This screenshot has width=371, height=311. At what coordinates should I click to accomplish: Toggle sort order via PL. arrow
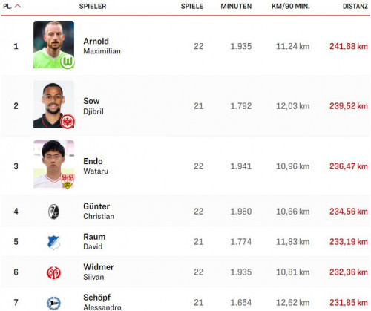(18, 6)
